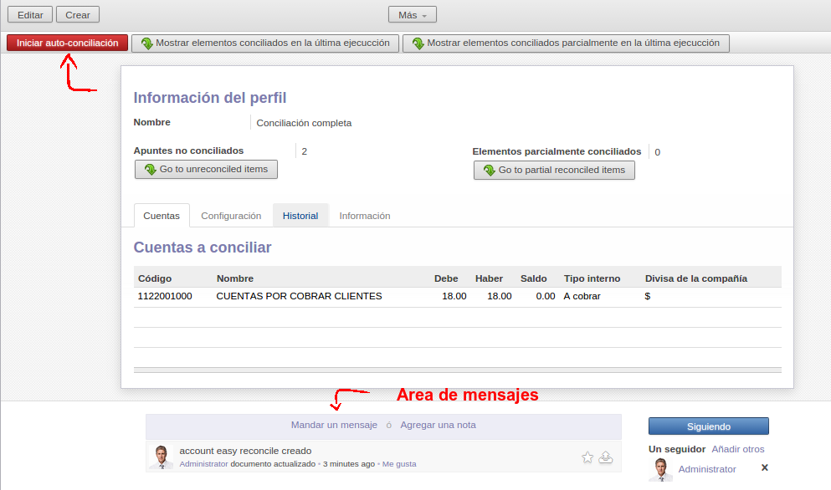Open the Historial tab
Image resolution: width=831 pixels, height=490 pixels.
(x=300, y=216)
